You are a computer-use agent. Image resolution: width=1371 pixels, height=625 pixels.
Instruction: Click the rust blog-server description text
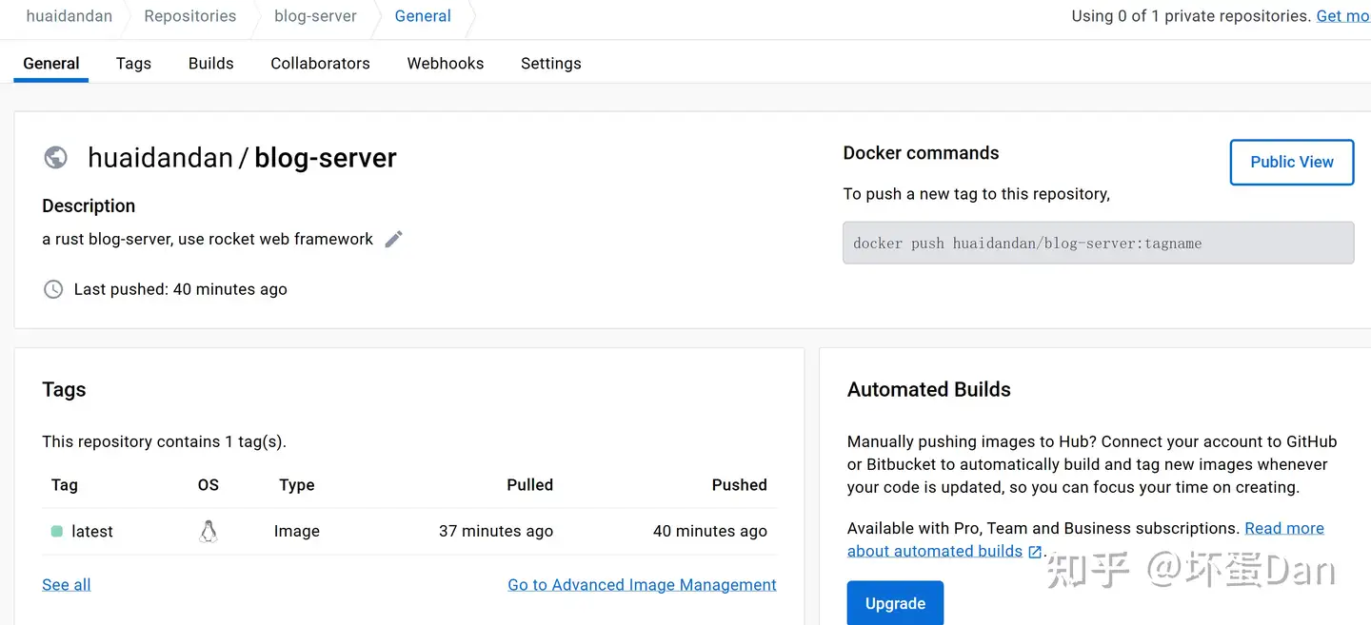[208, 239]
